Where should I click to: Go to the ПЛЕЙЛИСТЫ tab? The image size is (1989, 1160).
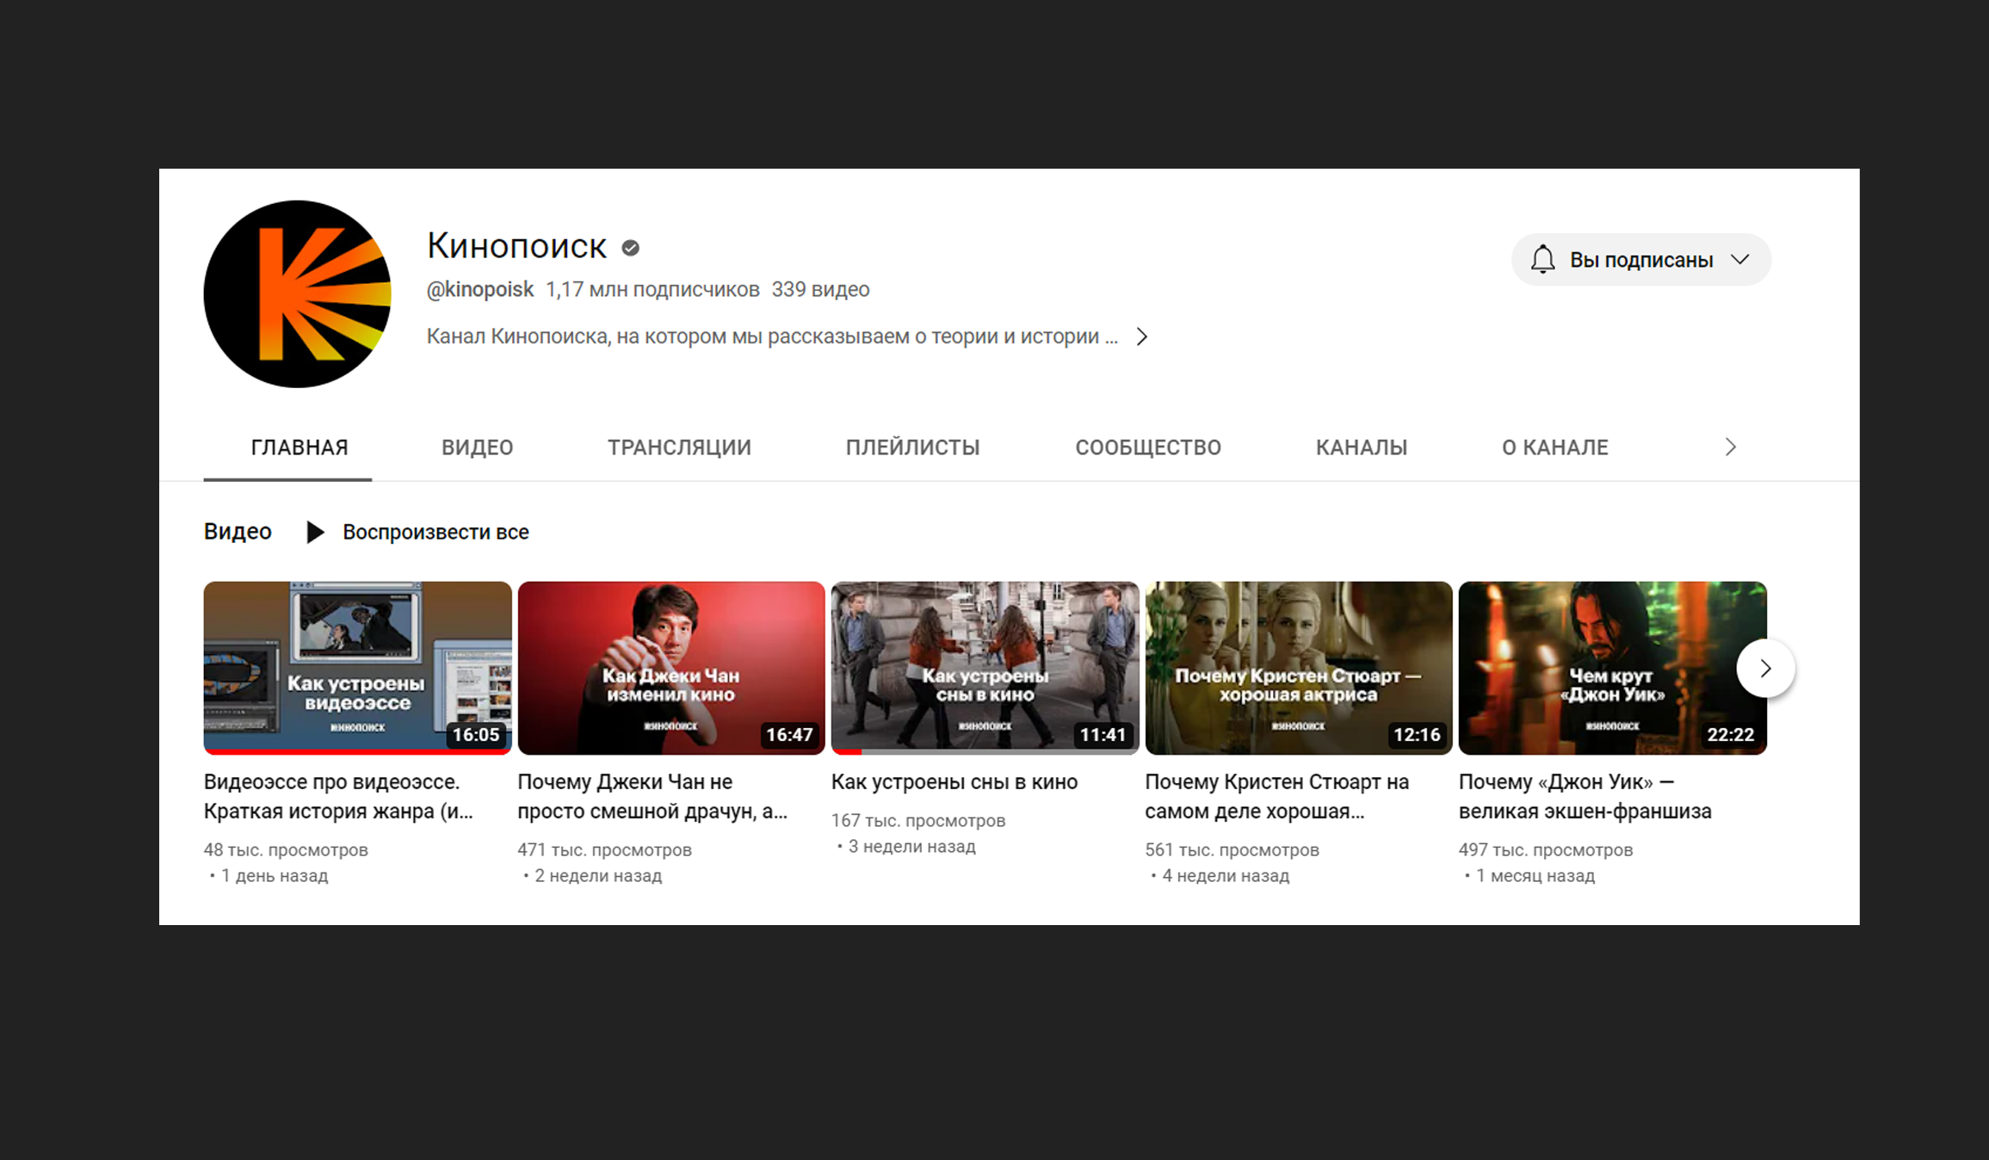pos(912,447)
